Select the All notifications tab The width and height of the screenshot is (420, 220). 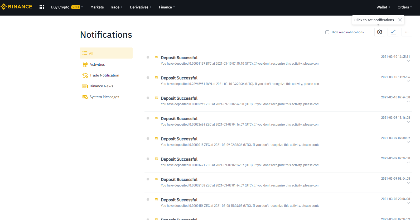tap(106, 53)
